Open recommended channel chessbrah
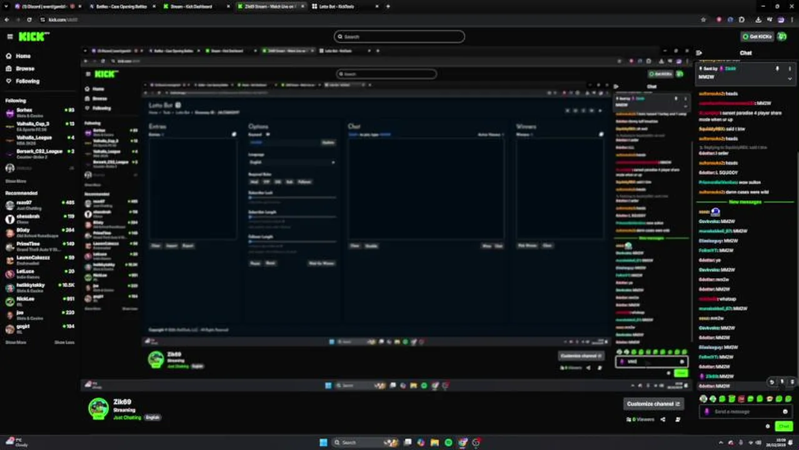Screen dimensions: 799x450 tap(39, 219)
